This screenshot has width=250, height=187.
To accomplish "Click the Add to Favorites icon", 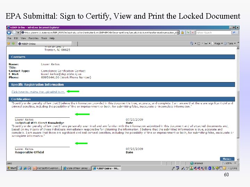I will 13,43.
